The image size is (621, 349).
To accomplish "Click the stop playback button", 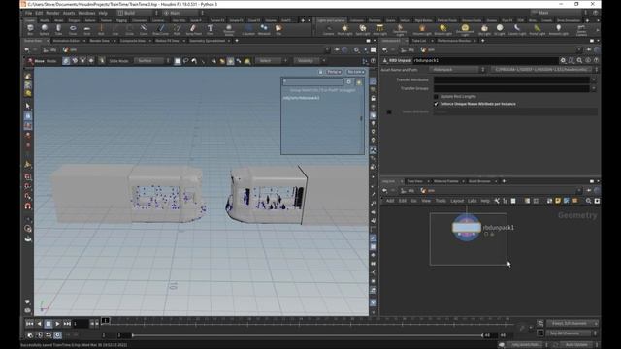I will 49,324.
